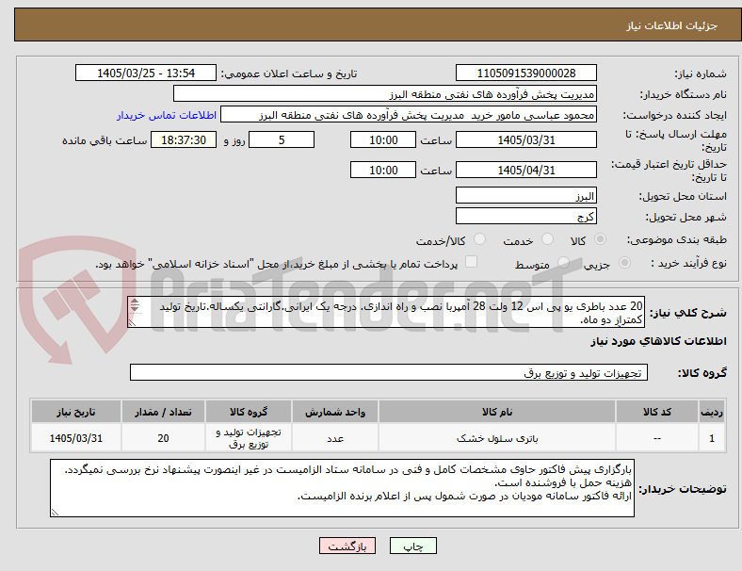Select the کالا radio button
This screenshot has height=571, width=742.
pyautogui.click(x=600, y=239)
